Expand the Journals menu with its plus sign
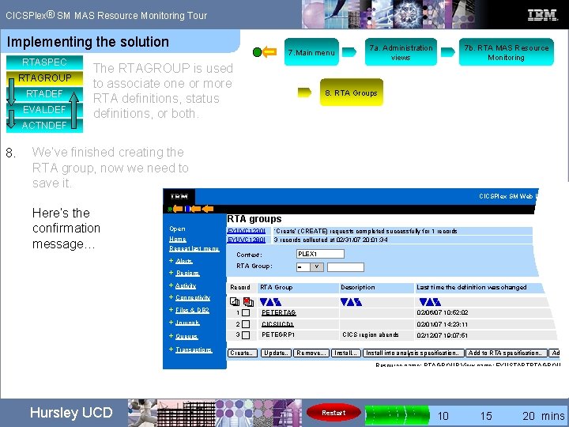The image size is (569, 427). pos(171,323)
